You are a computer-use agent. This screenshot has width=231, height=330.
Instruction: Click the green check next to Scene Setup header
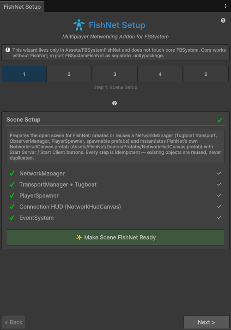[x=219, y=120]
